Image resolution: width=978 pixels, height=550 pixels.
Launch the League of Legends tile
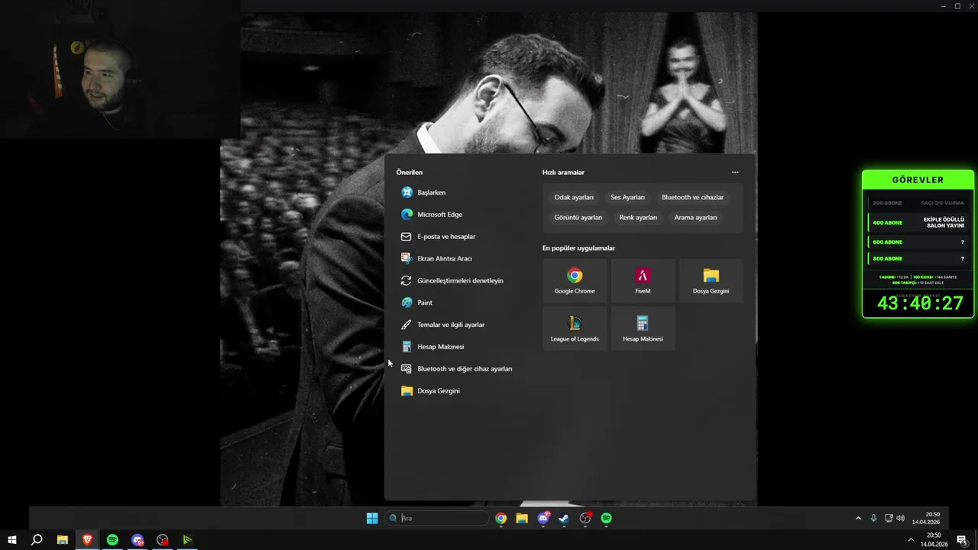[575, 328]
